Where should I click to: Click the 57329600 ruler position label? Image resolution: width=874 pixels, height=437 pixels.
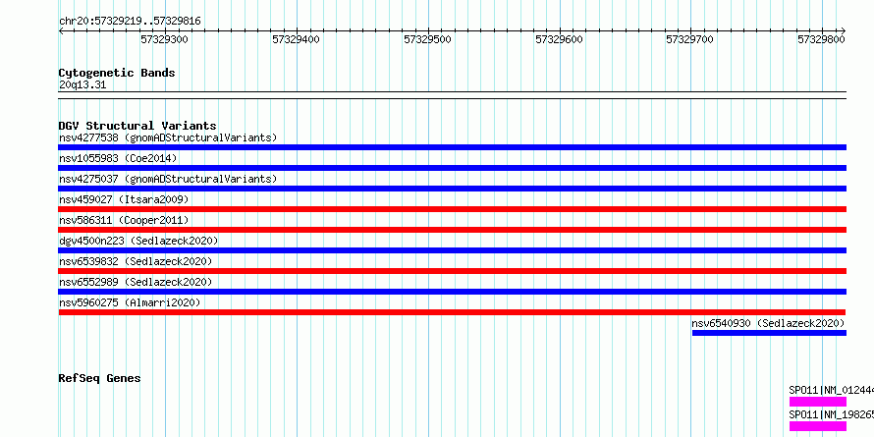(559, 39)
